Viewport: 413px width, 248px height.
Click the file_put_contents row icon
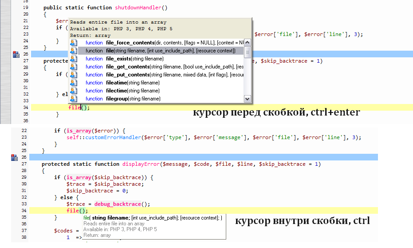coord(74,75)
